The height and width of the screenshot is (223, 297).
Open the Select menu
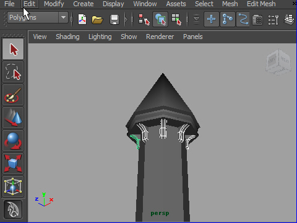click(x=204, y=4)
